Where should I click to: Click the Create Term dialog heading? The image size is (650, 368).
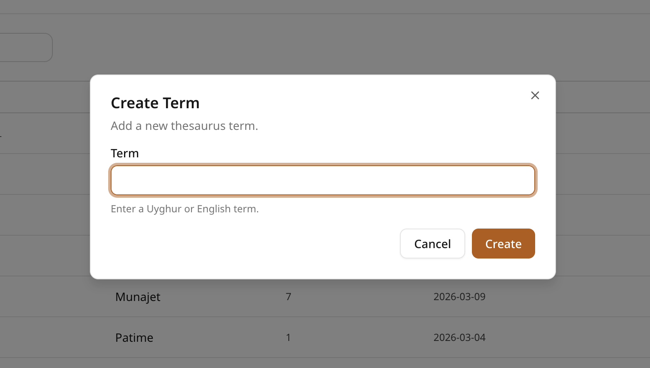point(155,103)
